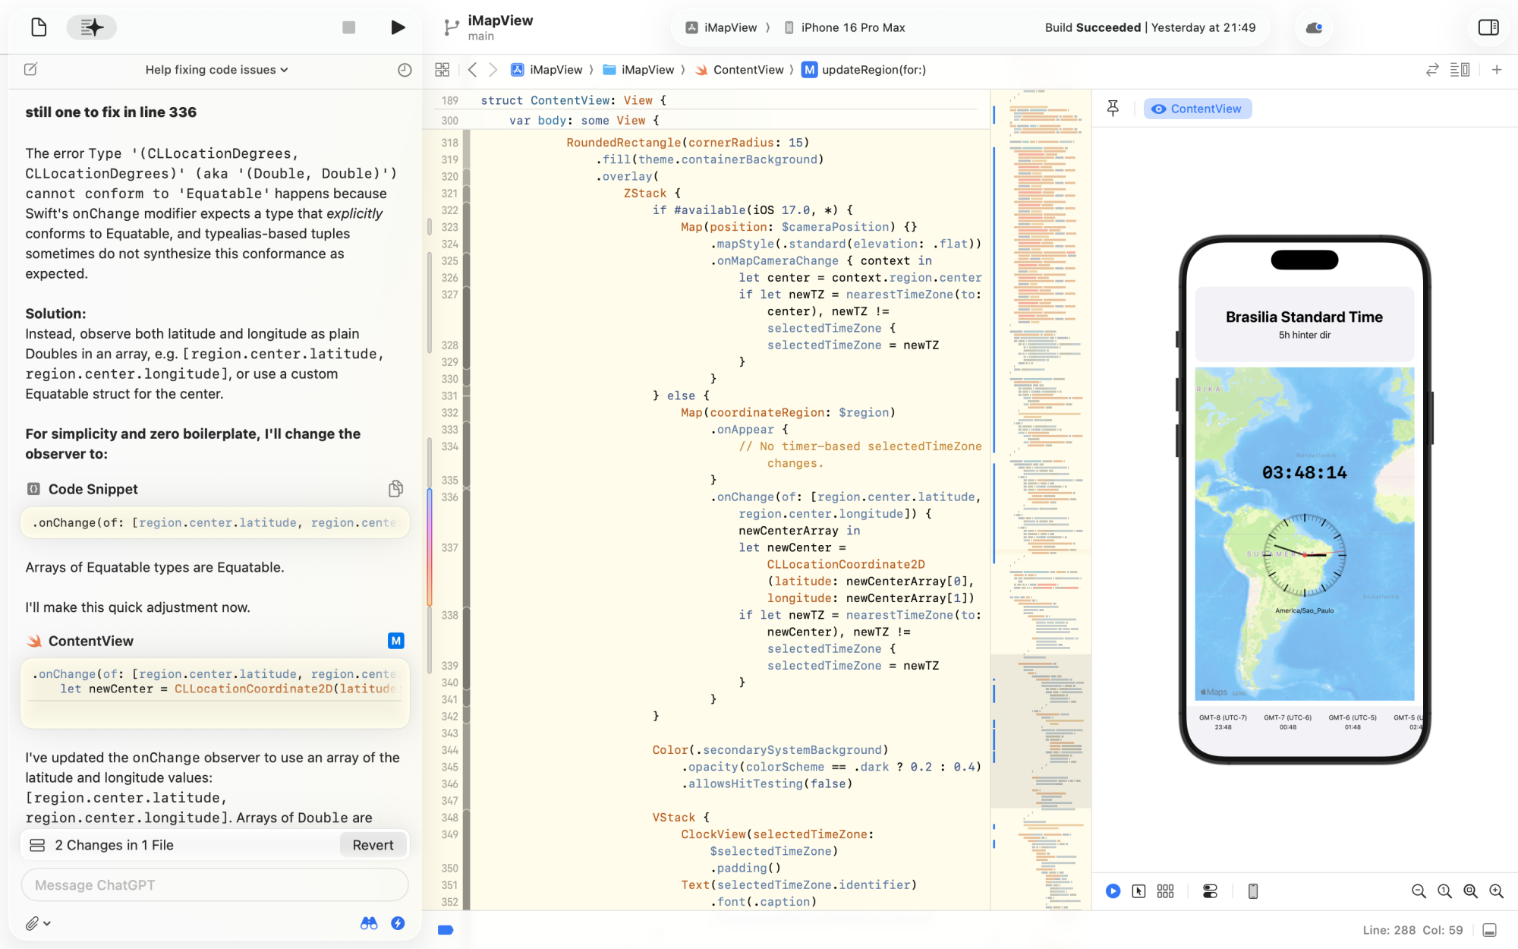Select updateRegion(for:) breadcrumb item
Image resolution: width=1518 pixels, height=949 pixels.
[873, 70]
